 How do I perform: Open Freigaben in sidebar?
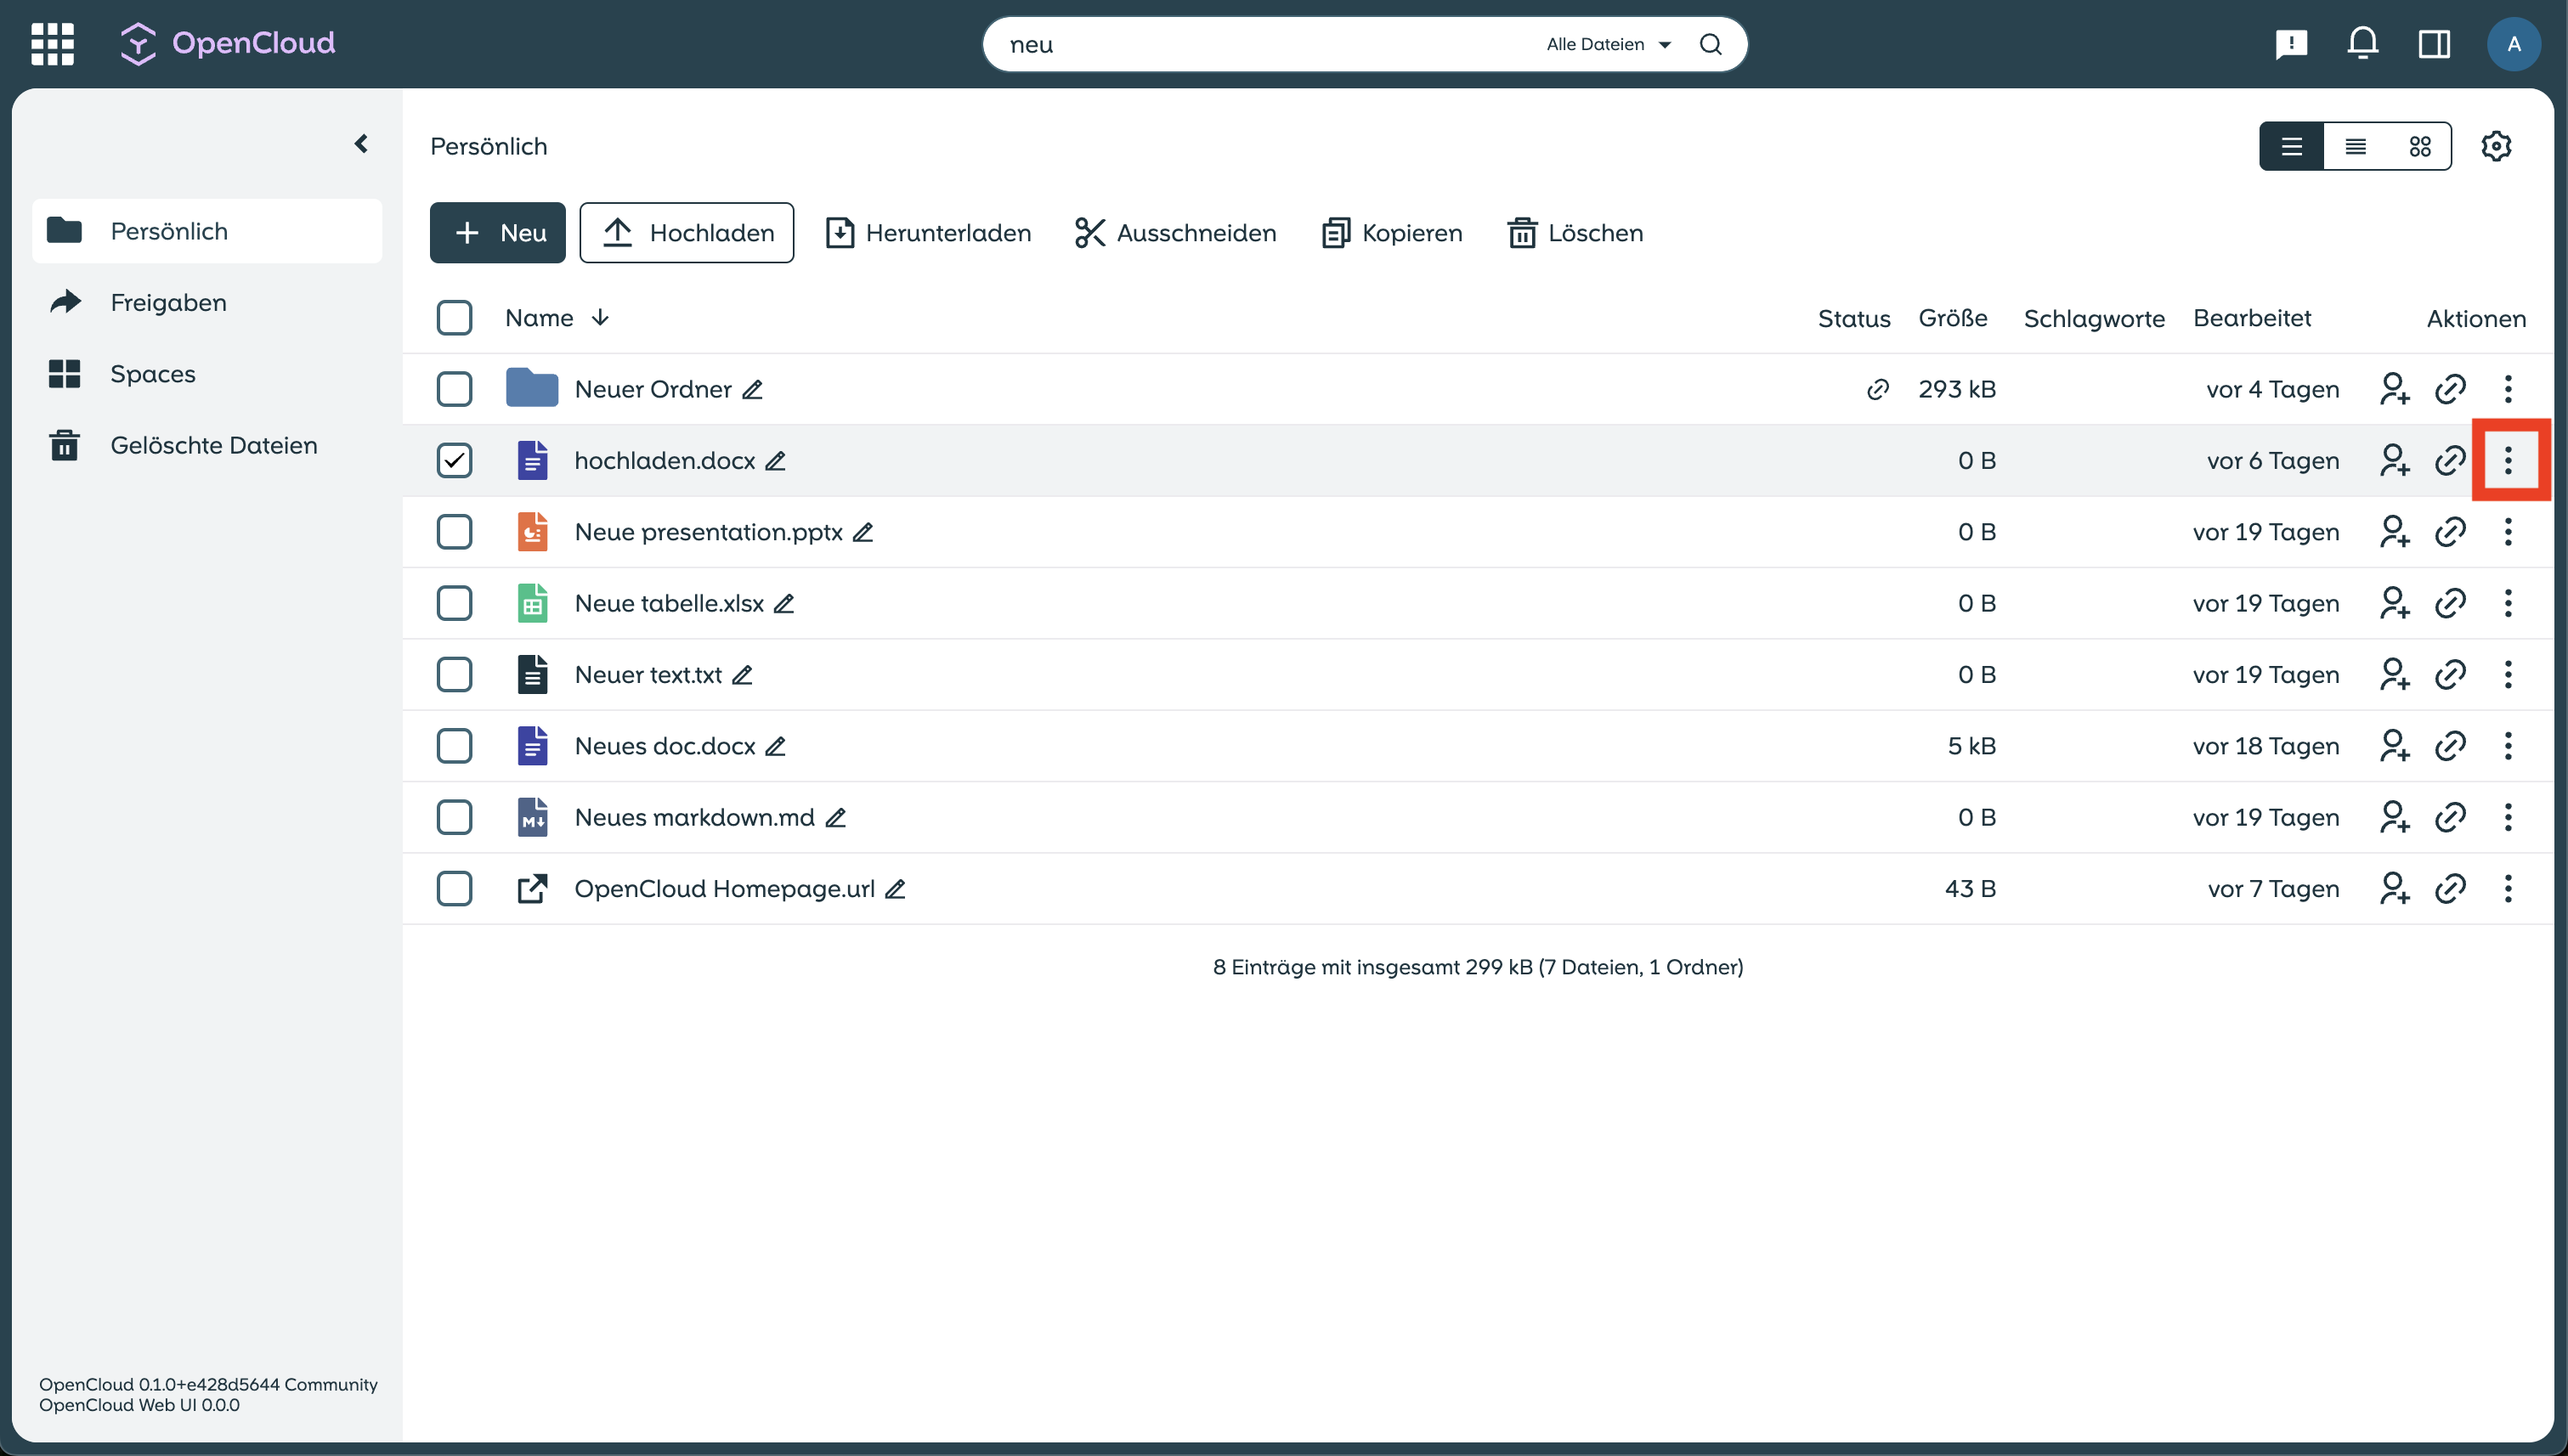tap(207, 302)
